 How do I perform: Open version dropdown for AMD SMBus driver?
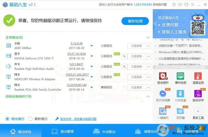pyautogui.click(x=92, y=46)
